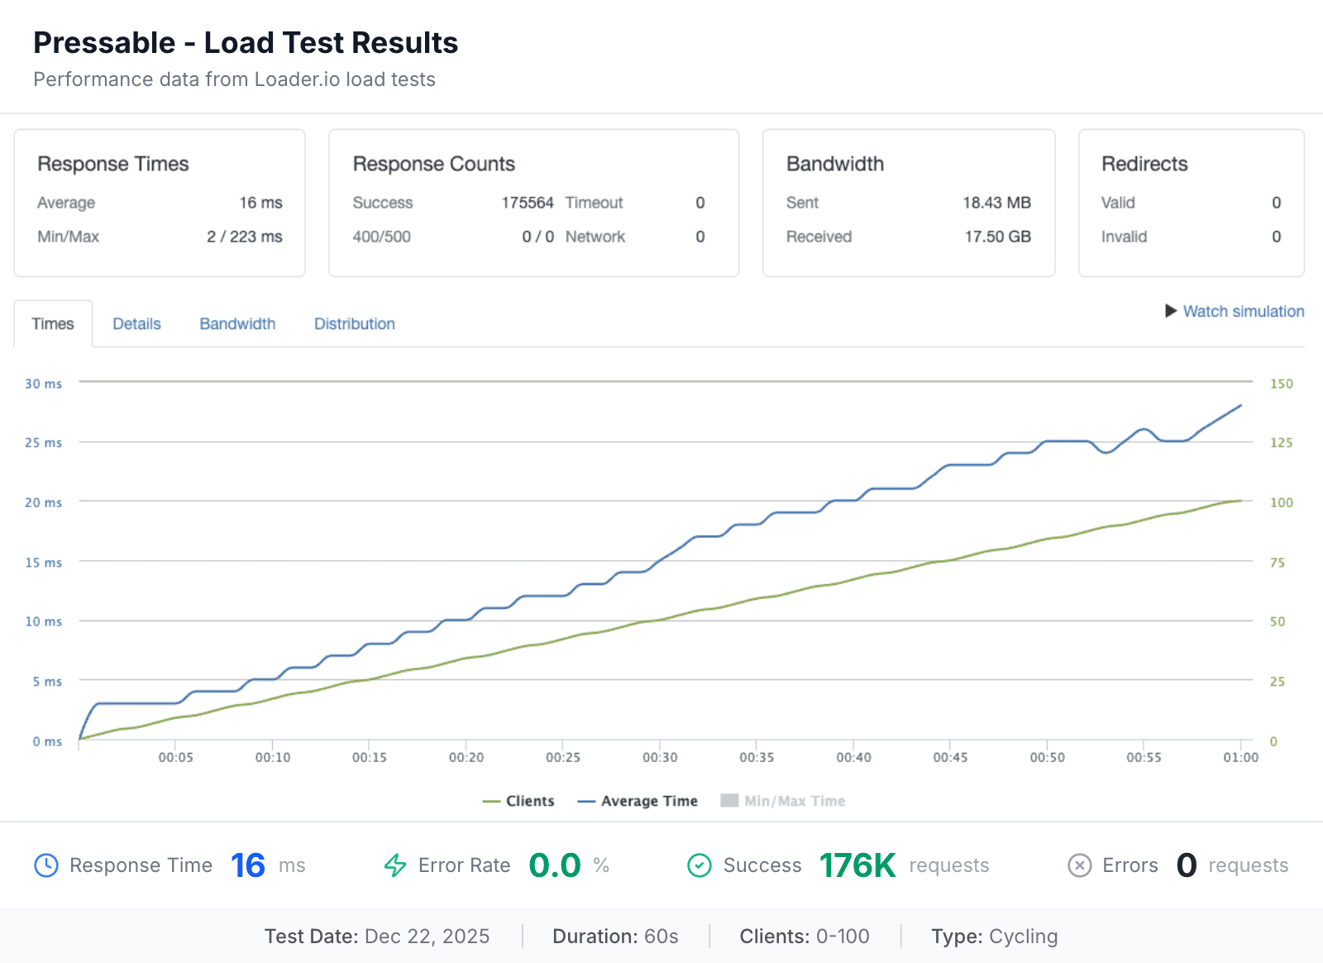
Task: Click the 01:00 marker on time axis
Action: (1240, 757)
